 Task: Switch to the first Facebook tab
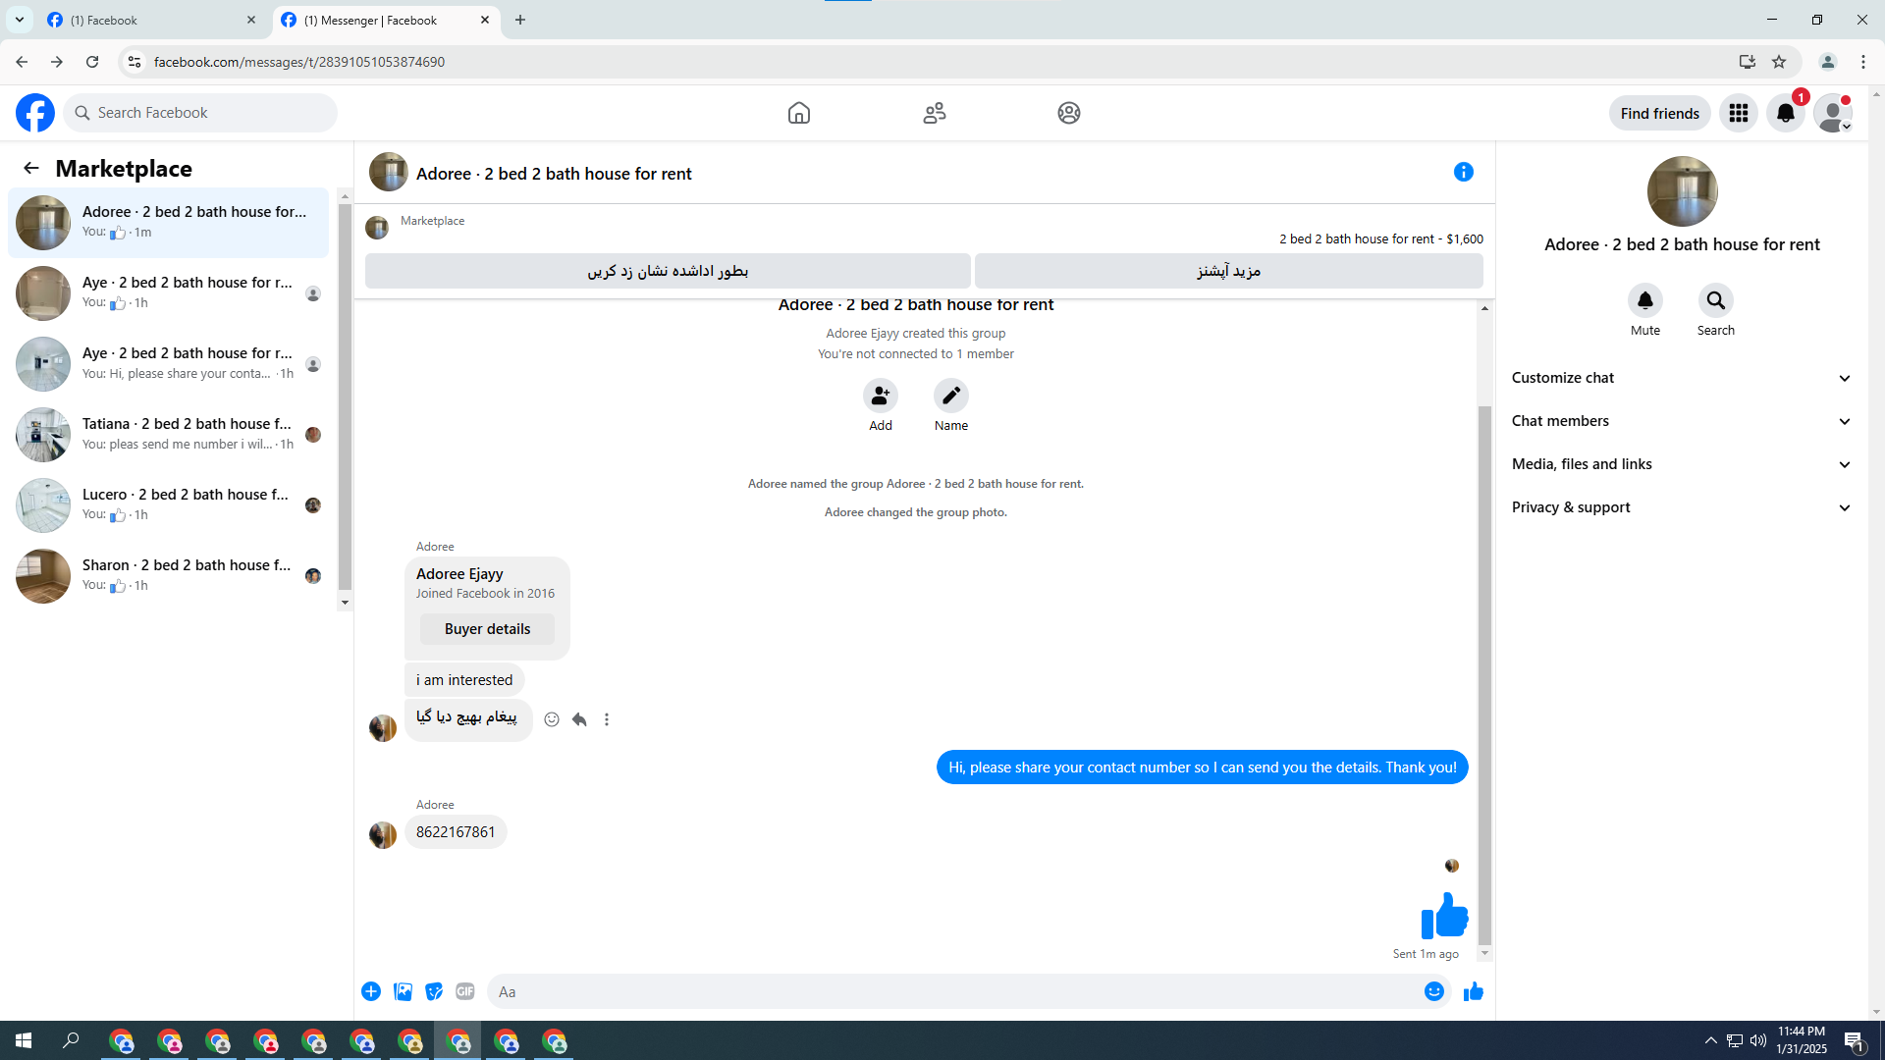point(152,20)
